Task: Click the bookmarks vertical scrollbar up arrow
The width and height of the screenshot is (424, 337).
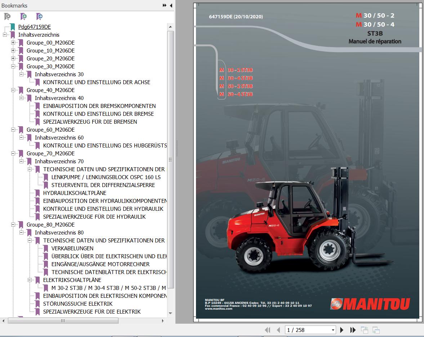Action: pyautogui.click(x=170, y=27)
